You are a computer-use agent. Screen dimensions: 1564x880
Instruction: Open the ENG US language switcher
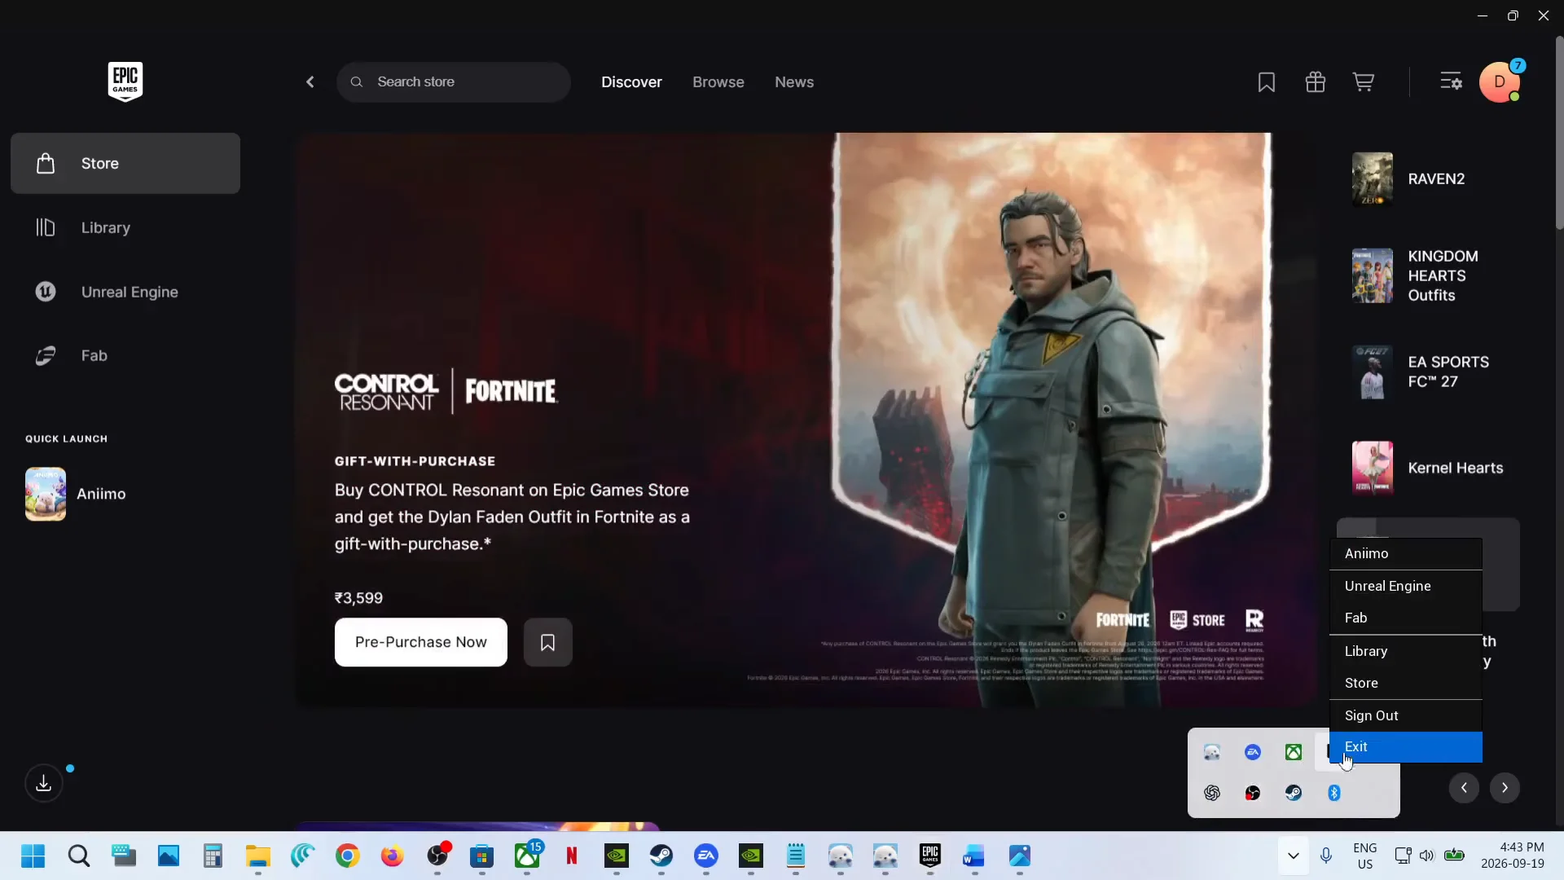[x=1365, y=856]
